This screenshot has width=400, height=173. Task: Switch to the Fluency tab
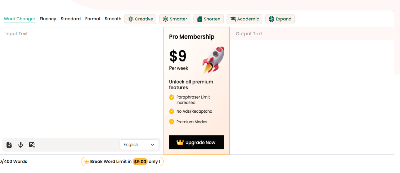pyautogui.click(x=48, y=19)
